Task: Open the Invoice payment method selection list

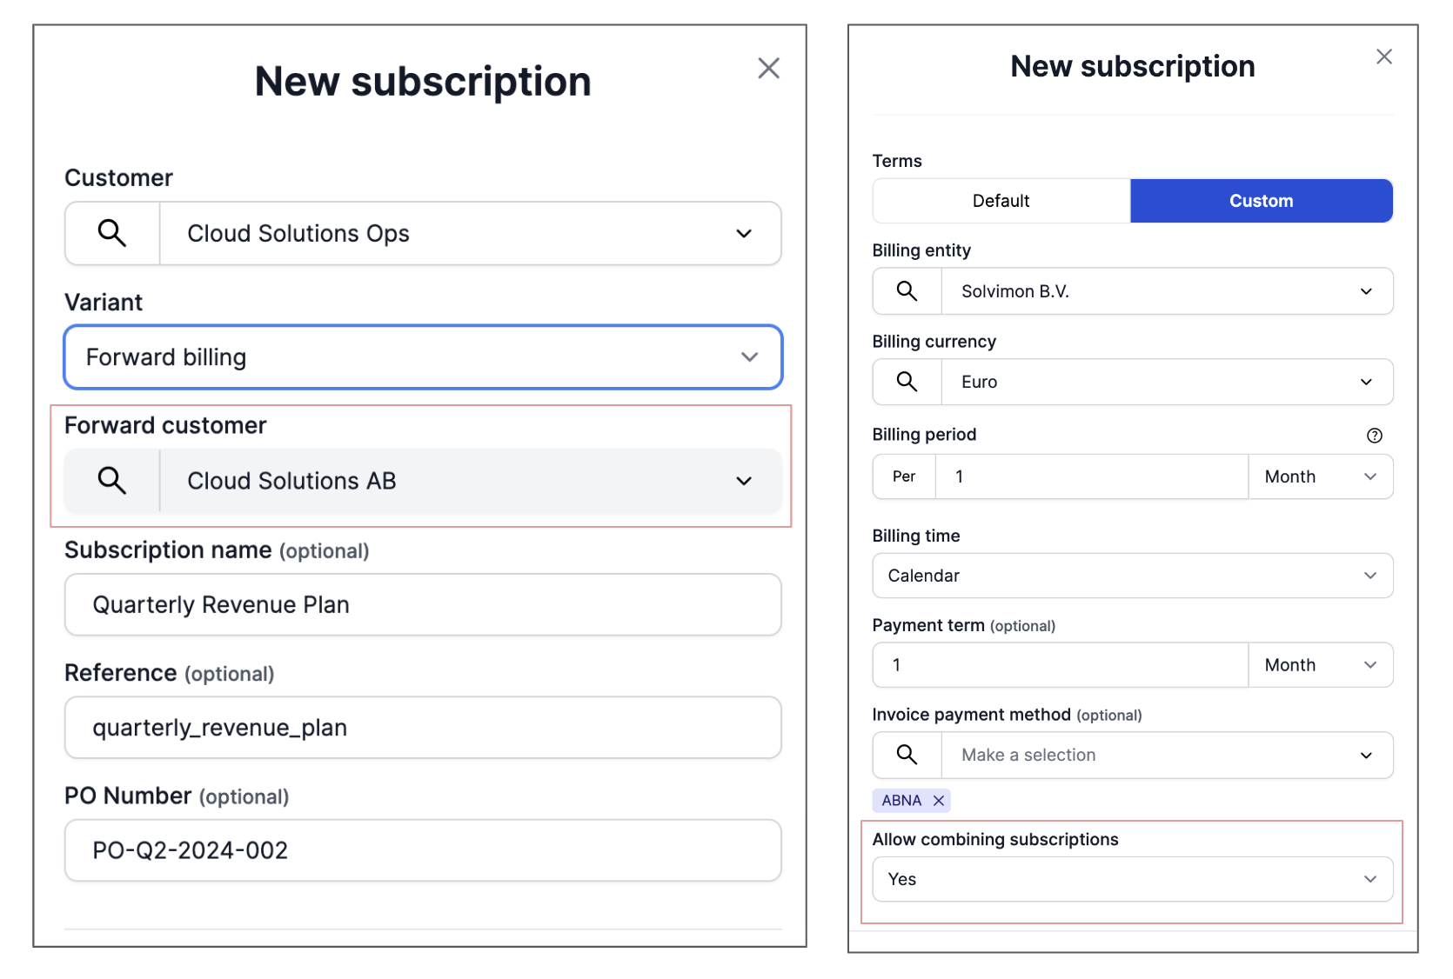Action: tap(1166, 755)
